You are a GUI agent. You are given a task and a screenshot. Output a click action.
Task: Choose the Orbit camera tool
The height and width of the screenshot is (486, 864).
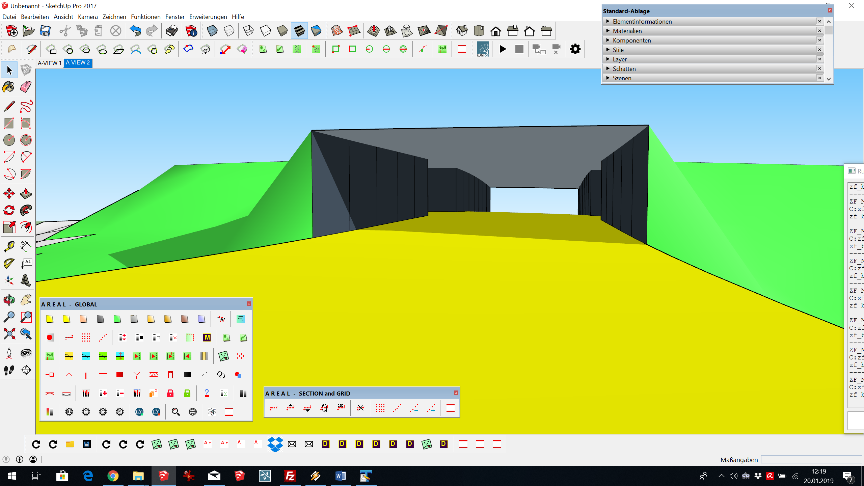pyautogui.click(x=9, y=300)
